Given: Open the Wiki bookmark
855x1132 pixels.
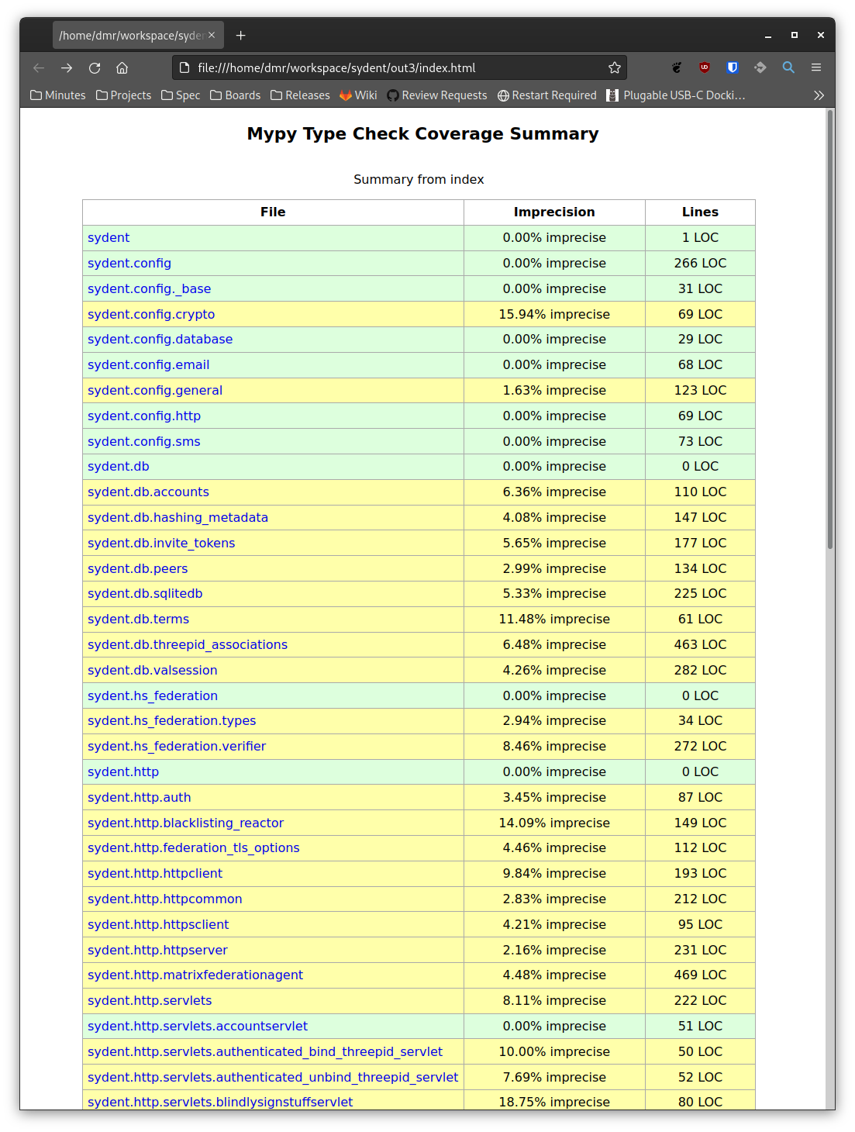Looking at the screenshot, I should pos(365,95).
